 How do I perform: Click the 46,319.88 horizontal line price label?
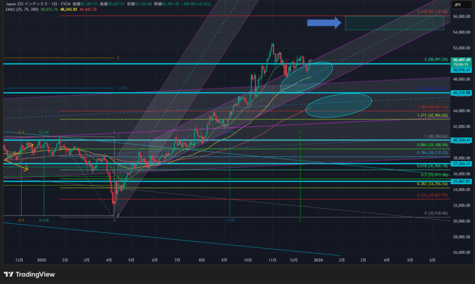tap(462, 93)
